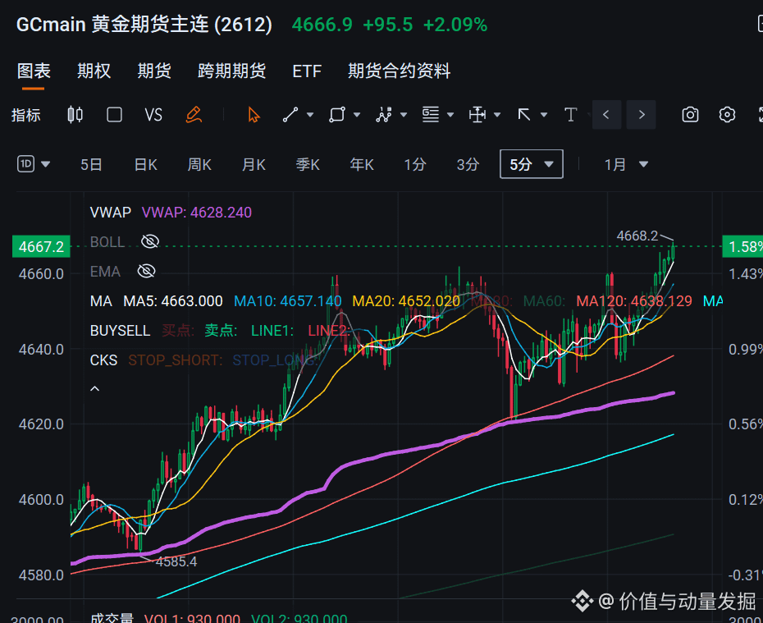The height and width of the screenshot is (623, 763).
Task: Click the VWAP: 4628.240 value
Action: [197, 213]
